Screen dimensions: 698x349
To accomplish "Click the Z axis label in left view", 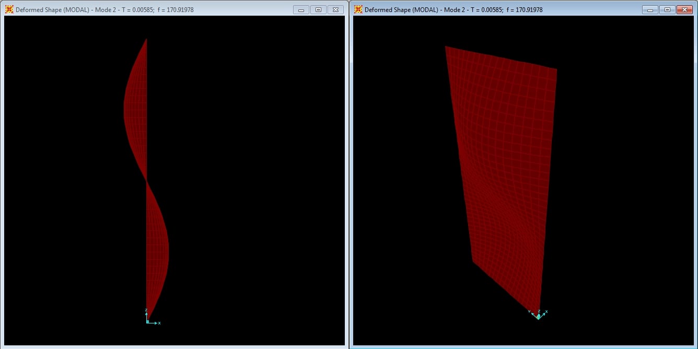I will 146,310.
